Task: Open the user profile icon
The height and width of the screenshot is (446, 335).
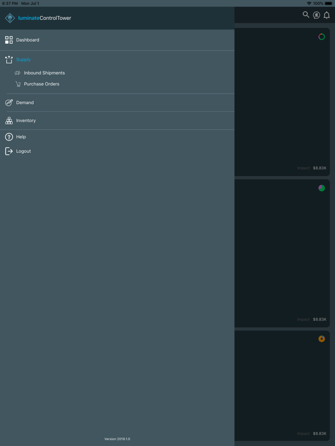Action: click(x=316, y=15)
